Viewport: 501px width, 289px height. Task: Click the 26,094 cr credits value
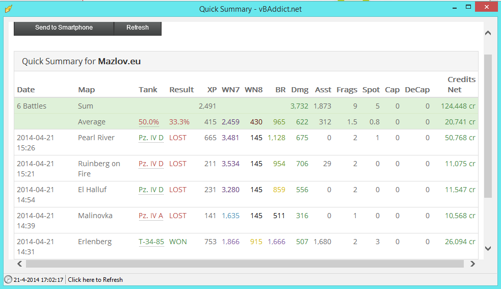tap(460, 242)
